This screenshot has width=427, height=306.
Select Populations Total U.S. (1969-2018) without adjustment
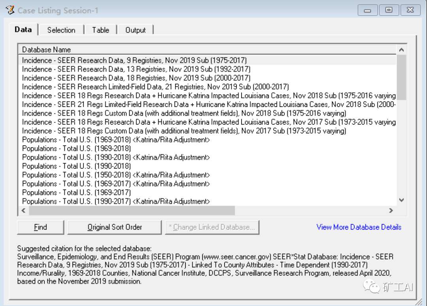click(207, 148)
